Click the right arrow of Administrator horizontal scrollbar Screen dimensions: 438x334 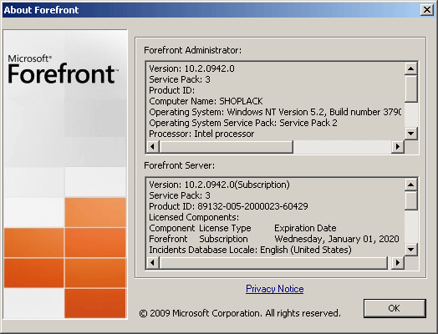pyautogui.click(x=398, y=146)
